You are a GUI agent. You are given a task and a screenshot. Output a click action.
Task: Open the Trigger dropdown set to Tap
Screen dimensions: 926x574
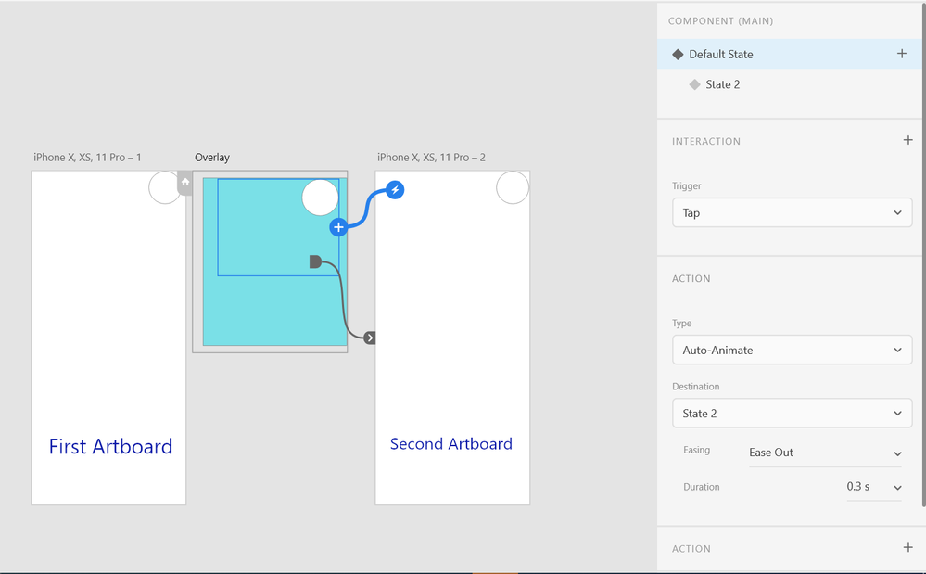click(791, 212)
